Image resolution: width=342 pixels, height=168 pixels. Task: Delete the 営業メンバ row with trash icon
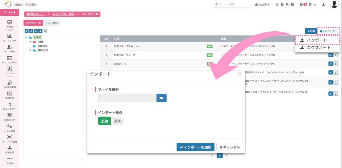335,64
